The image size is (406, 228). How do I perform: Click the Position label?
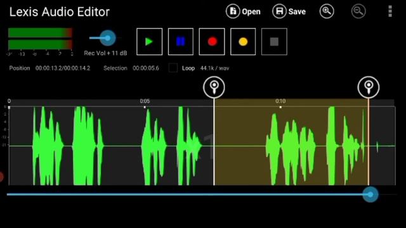pos(20,68)
